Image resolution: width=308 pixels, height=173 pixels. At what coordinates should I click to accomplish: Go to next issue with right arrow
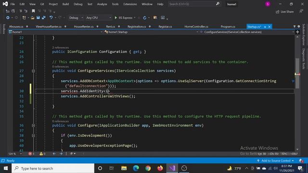point(61,154)
